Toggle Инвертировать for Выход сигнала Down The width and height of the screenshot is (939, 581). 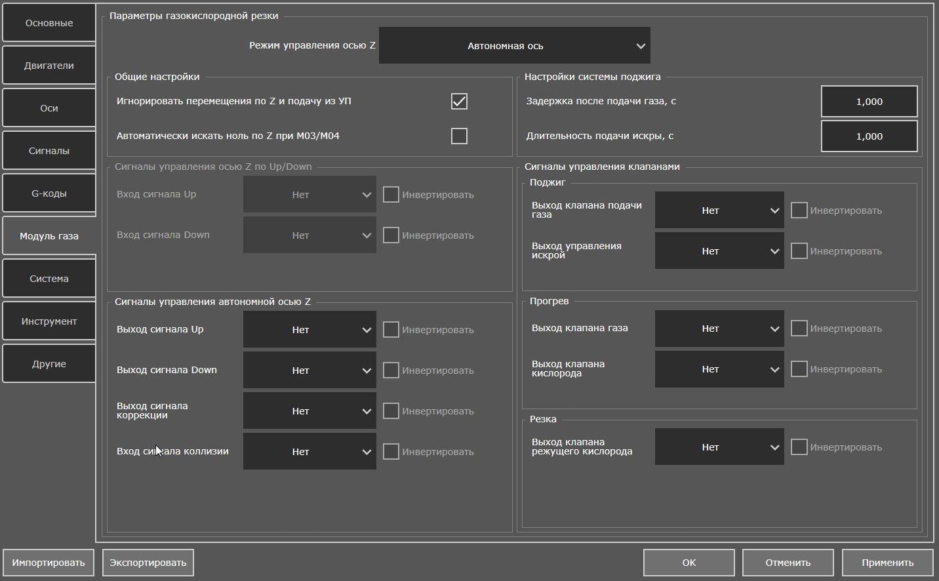(391, 370)
